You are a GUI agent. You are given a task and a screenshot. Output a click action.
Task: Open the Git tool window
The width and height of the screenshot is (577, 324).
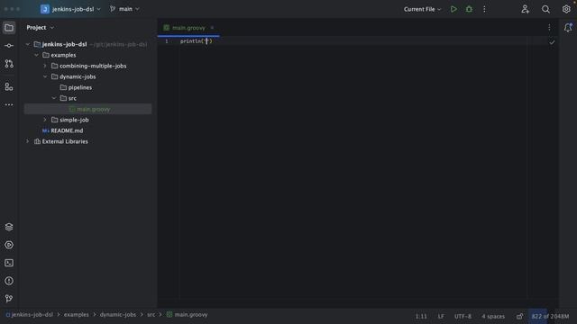(9, 299)
